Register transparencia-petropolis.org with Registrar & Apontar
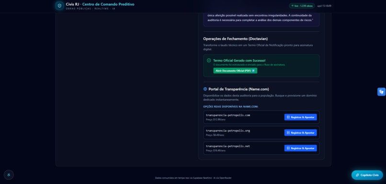This screenshot has height=184, width=386. pyautogui.click(x=300, y=133)
